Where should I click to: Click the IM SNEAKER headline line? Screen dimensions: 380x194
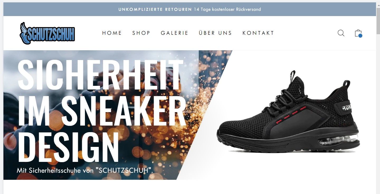pos(102,111)
